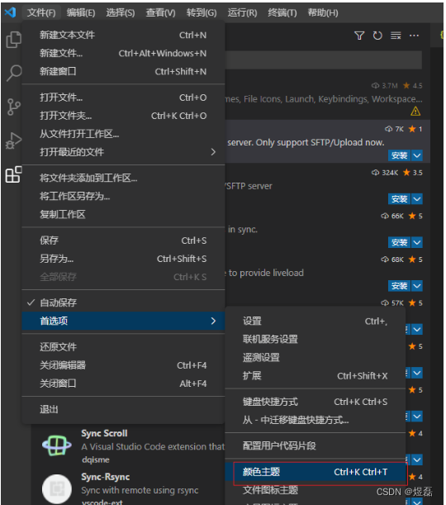Open install dropdown for the 324K downloads extension
The height and width of the screenshot is (505, 446).
tap(417, 199)
